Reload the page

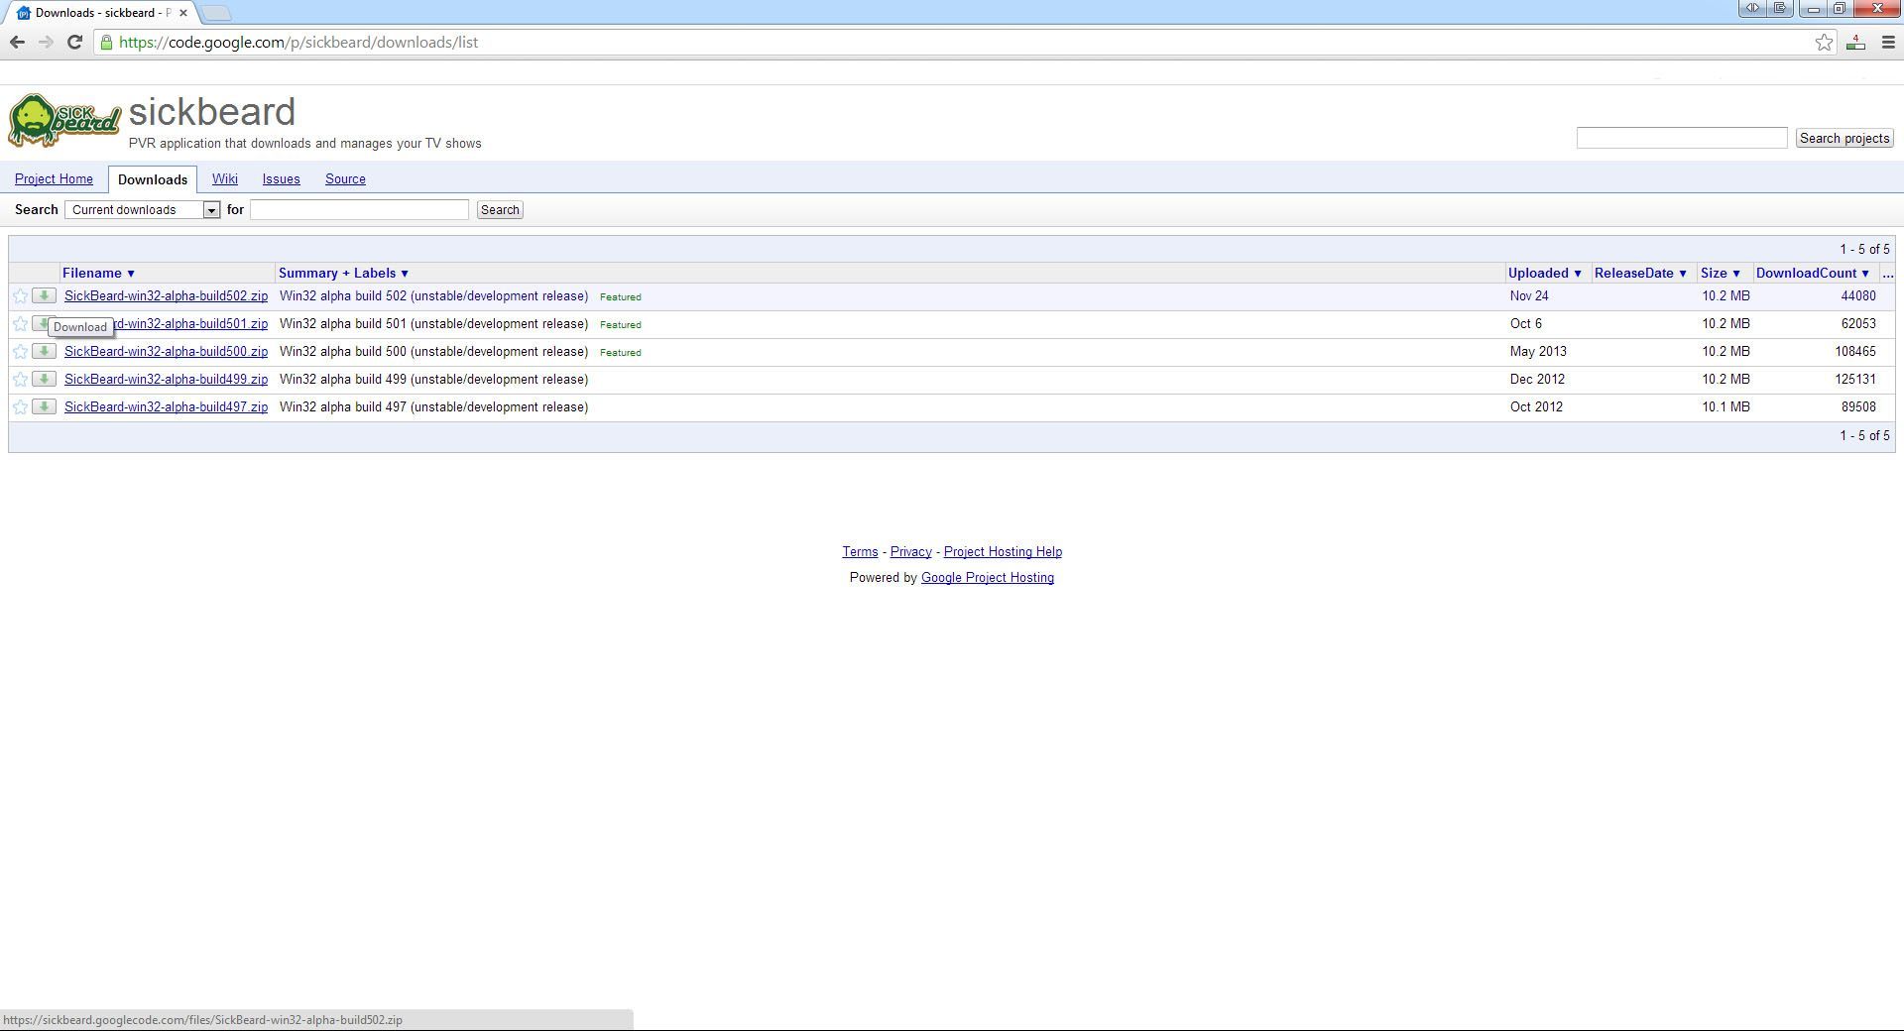(74, 42)
